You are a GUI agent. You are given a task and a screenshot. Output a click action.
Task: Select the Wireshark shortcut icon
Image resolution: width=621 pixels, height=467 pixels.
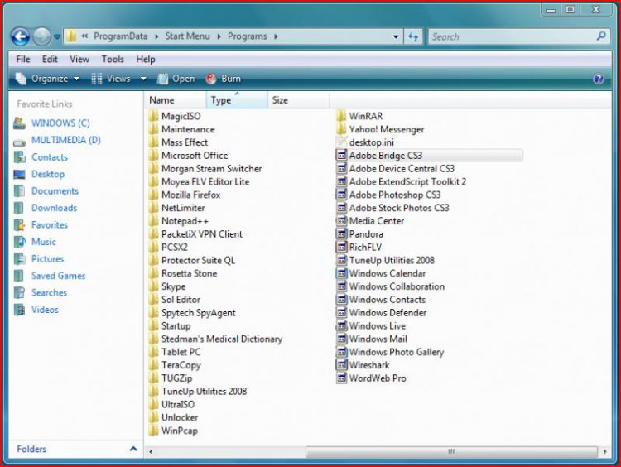tap(341, 365)
